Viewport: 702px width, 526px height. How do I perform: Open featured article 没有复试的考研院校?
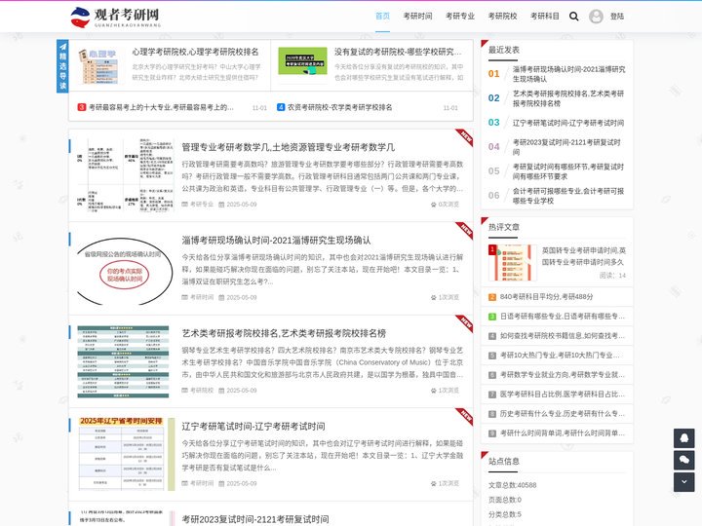coord(398,52)
